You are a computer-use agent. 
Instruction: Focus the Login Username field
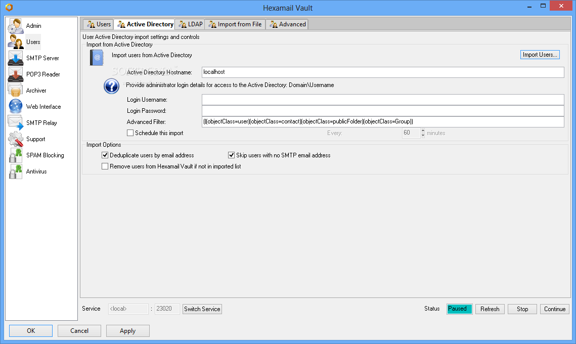click(x=383, y=100)
